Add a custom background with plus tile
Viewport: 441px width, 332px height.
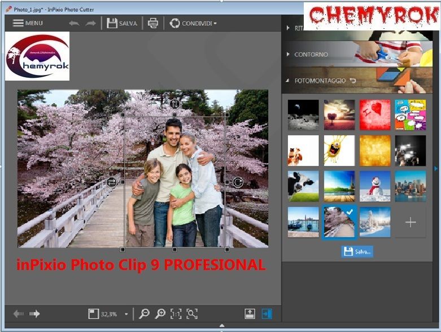(411, 222)
